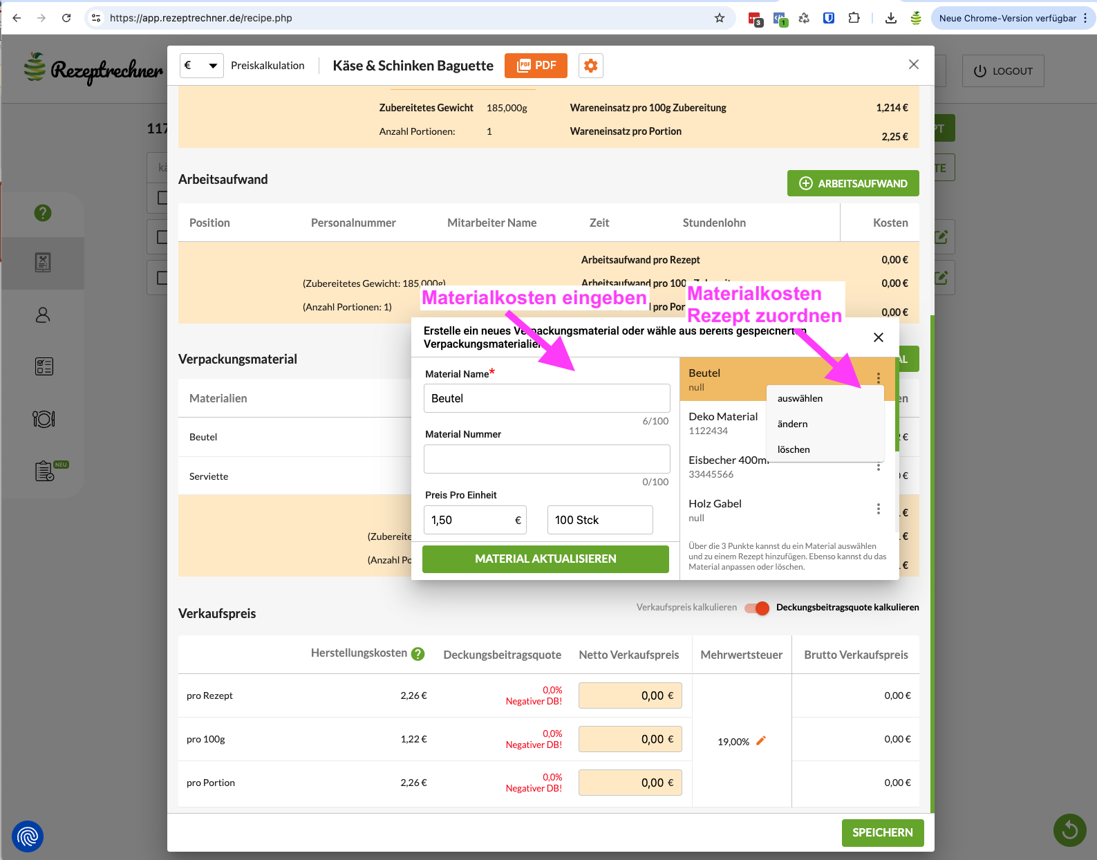Screen dimensions: 1097x860
Task: Choose 'auswählen' from the context menu
Action: coord(800,399)
